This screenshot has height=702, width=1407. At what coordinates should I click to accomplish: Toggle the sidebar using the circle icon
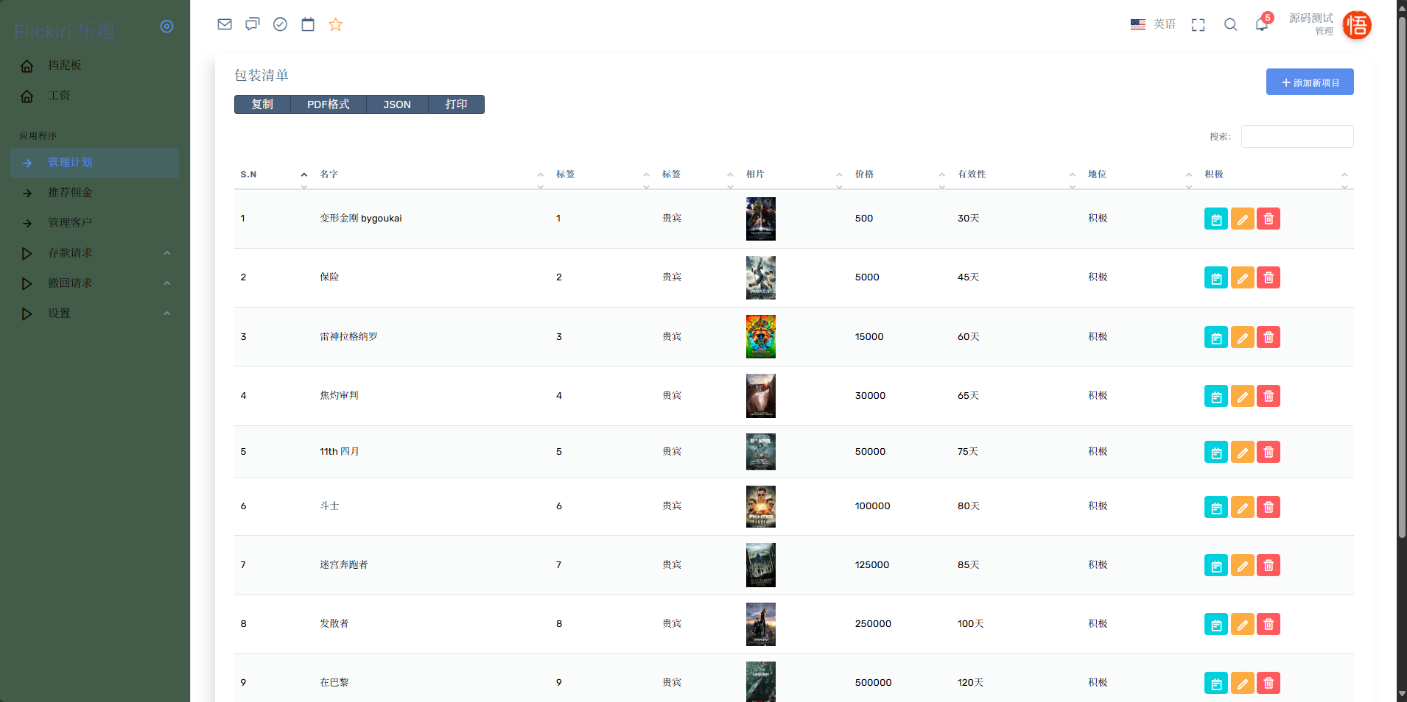[167, 26]
